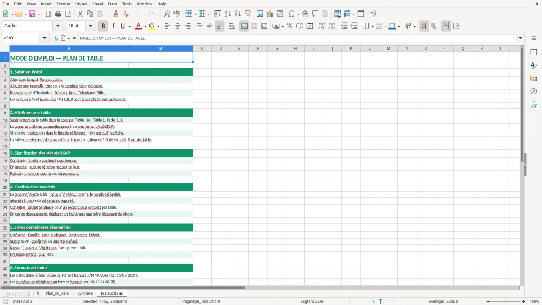Click the Merge and Center Cells icon
Screen dimensions: 542x305
244,26
